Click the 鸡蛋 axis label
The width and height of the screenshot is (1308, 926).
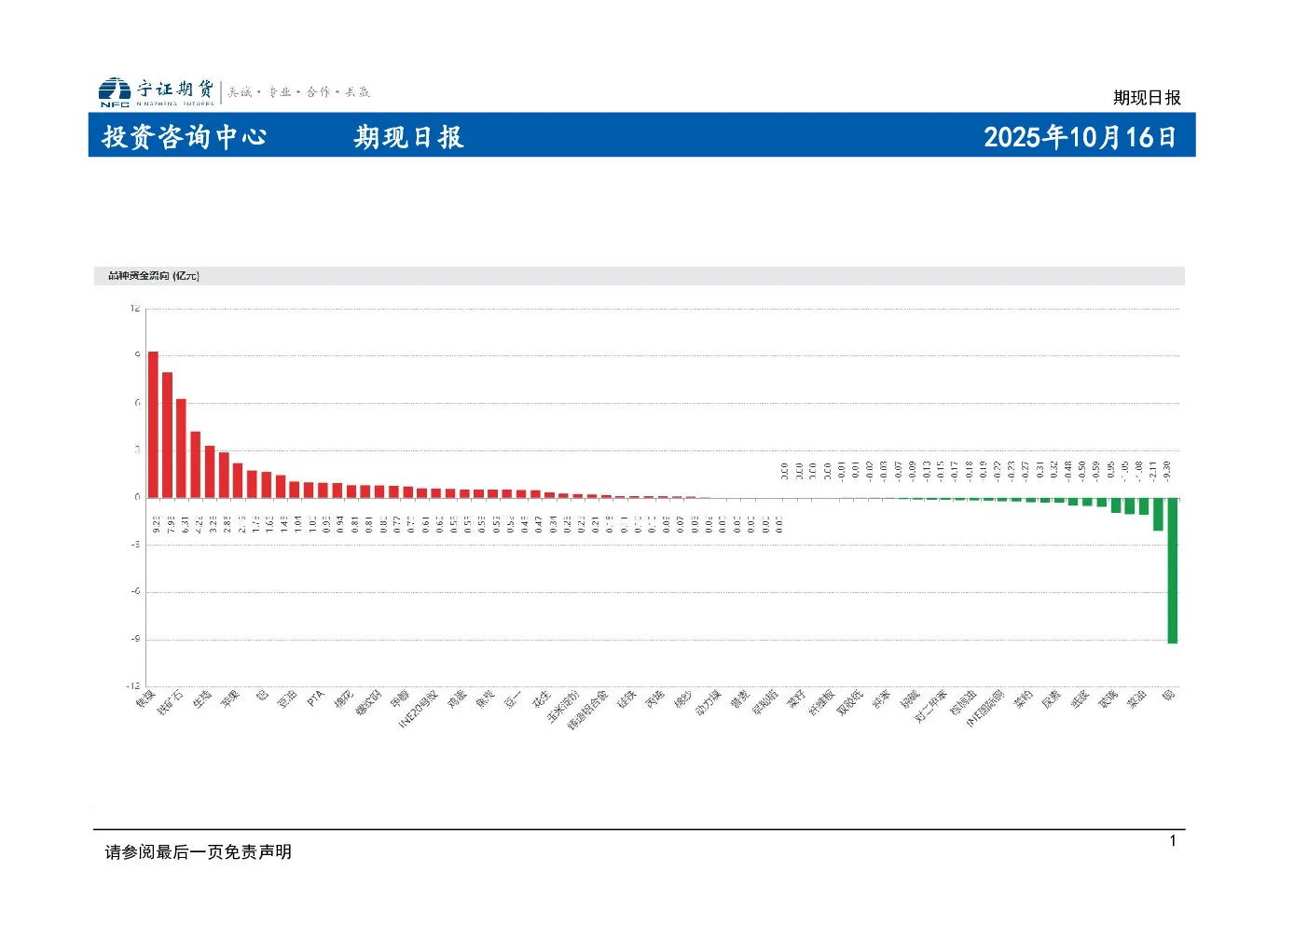tap(457, 699)
